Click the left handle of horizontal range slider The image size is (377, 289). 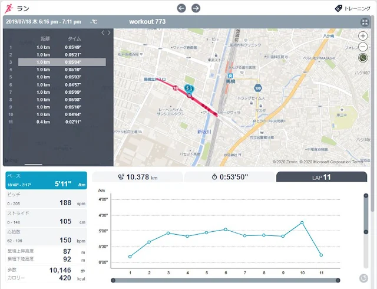(113, 280)
